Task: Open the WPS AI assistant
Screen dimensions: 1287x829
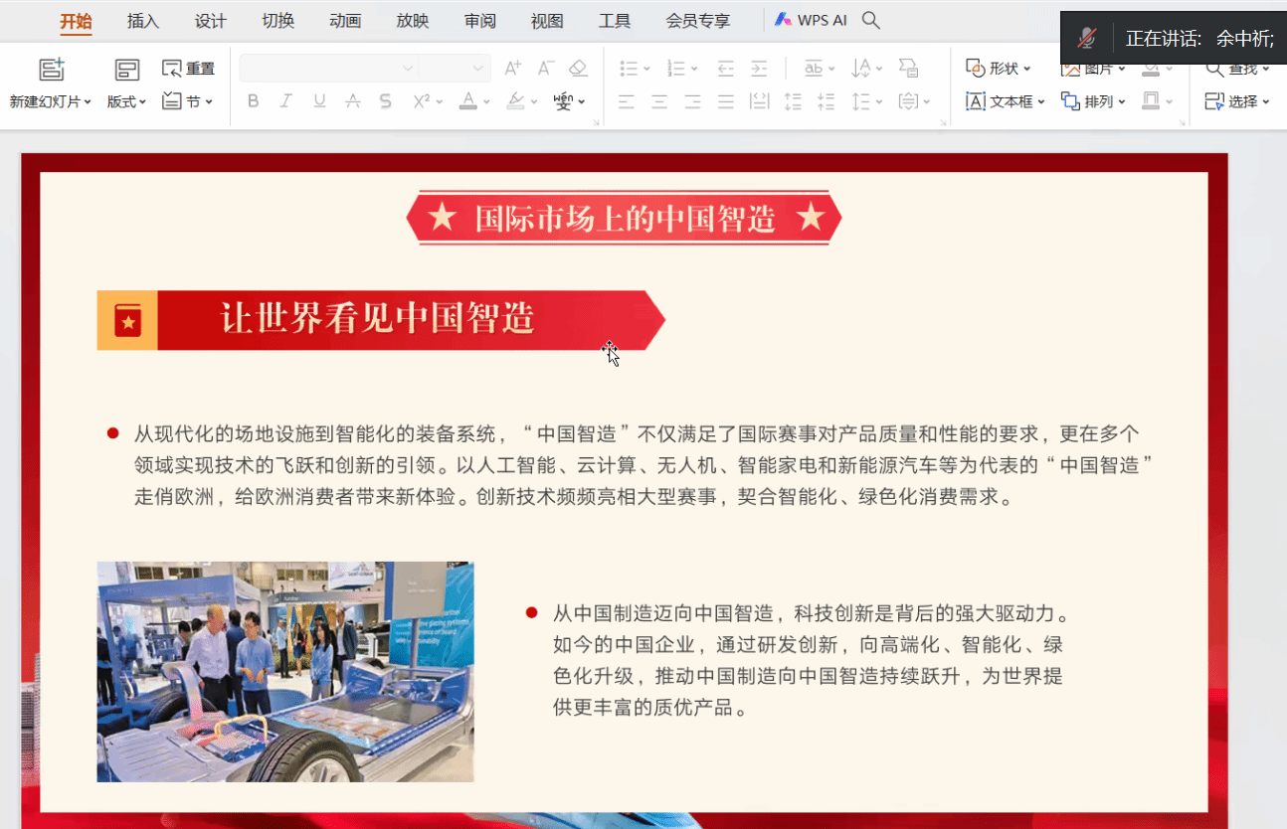Action: point(811,20)
